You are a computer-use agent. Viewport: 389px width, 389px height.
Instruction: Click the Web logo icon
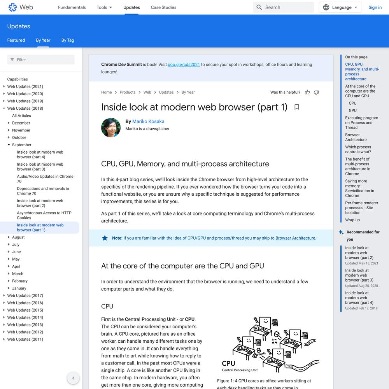pos(13,7)
